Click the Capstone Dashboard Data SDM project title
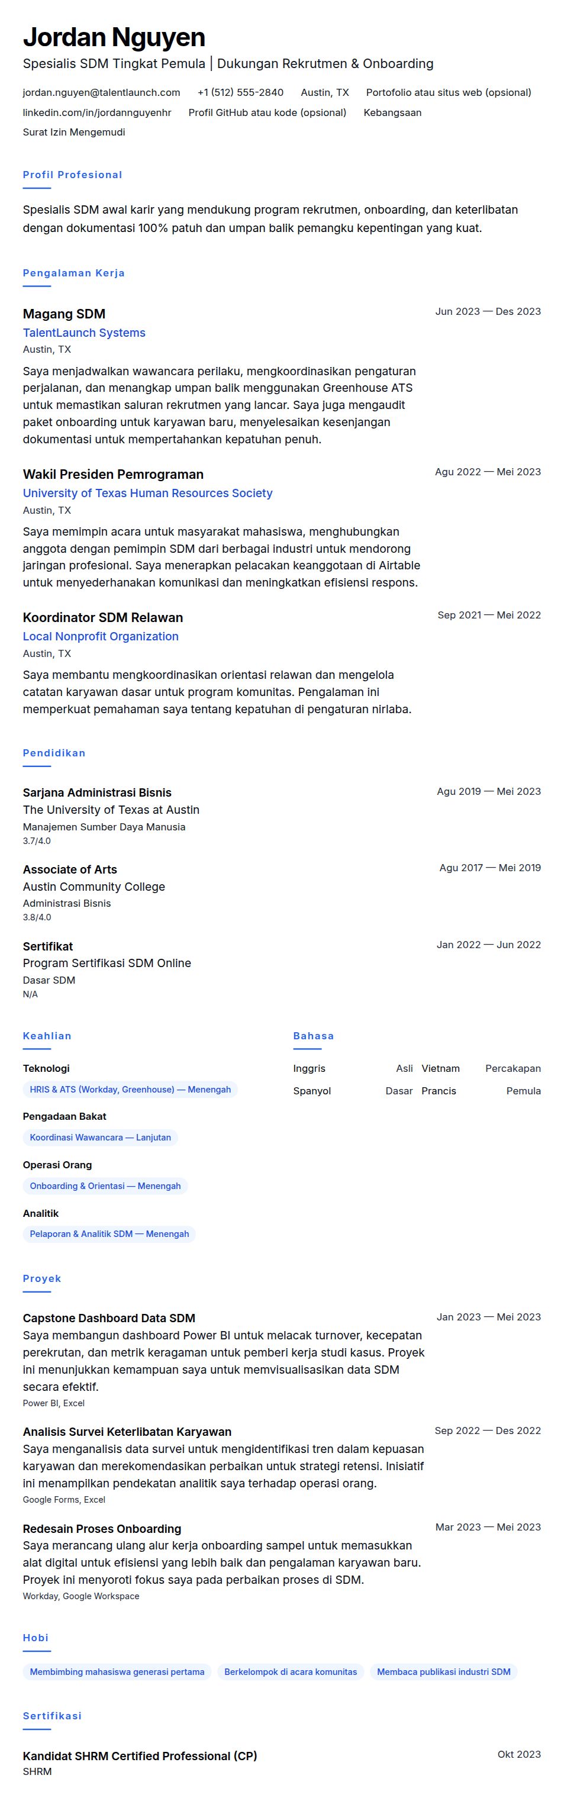 [109, 1319]
